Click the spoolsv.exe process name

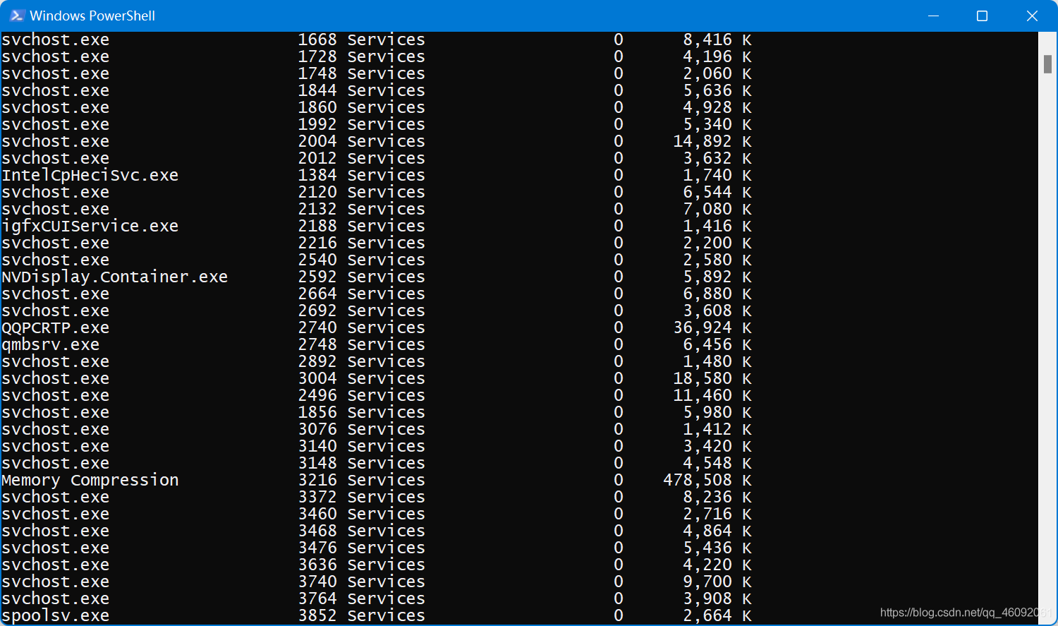click(56, 615)
